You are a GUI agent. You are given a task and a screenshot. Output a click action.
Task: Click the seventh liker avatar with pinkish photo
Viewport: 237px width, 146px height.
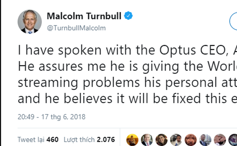[x=220, y=140]
